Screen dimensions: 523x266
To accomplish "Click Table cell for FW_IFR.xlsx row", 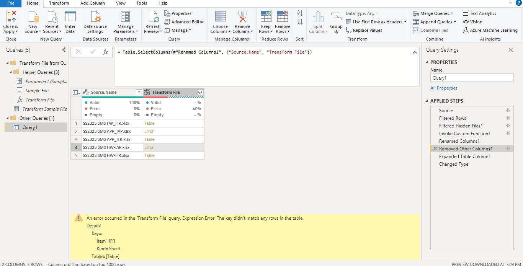I will [x=173, y=123].
